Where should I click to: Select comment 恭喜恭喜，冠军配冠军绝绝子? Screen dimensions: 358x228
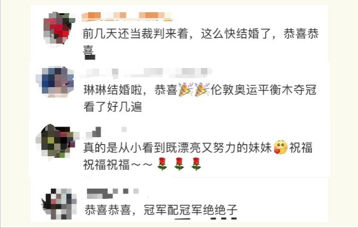pos(161,210)
